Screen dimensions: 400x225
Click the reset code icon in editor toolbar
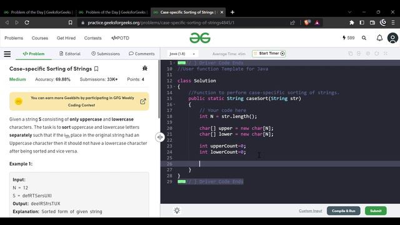pos(377,53)
